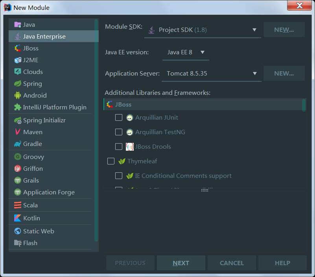Viewport: 315px width, 277px height.
Task: Click the Flash folder icon
Action: pyautogui.click(x=18, y=243)
